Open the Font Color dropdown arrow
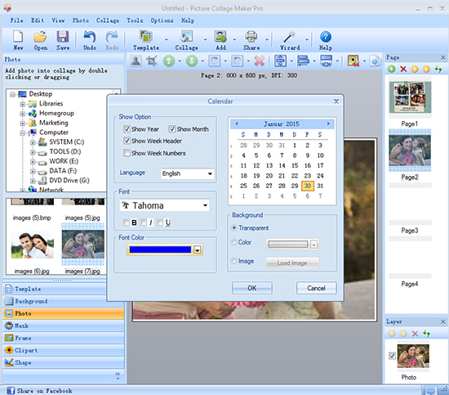 pyautogui.click(x=198, y=250)
